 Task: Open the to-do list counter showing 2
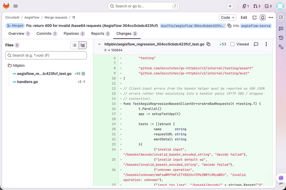click(x=268, y=6)
